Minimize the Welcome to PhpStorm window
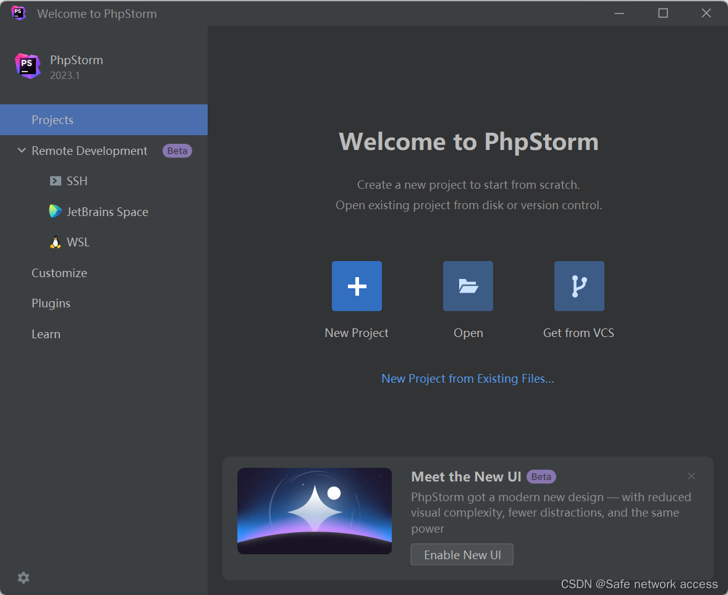728x595 pixels. [619, 13]
